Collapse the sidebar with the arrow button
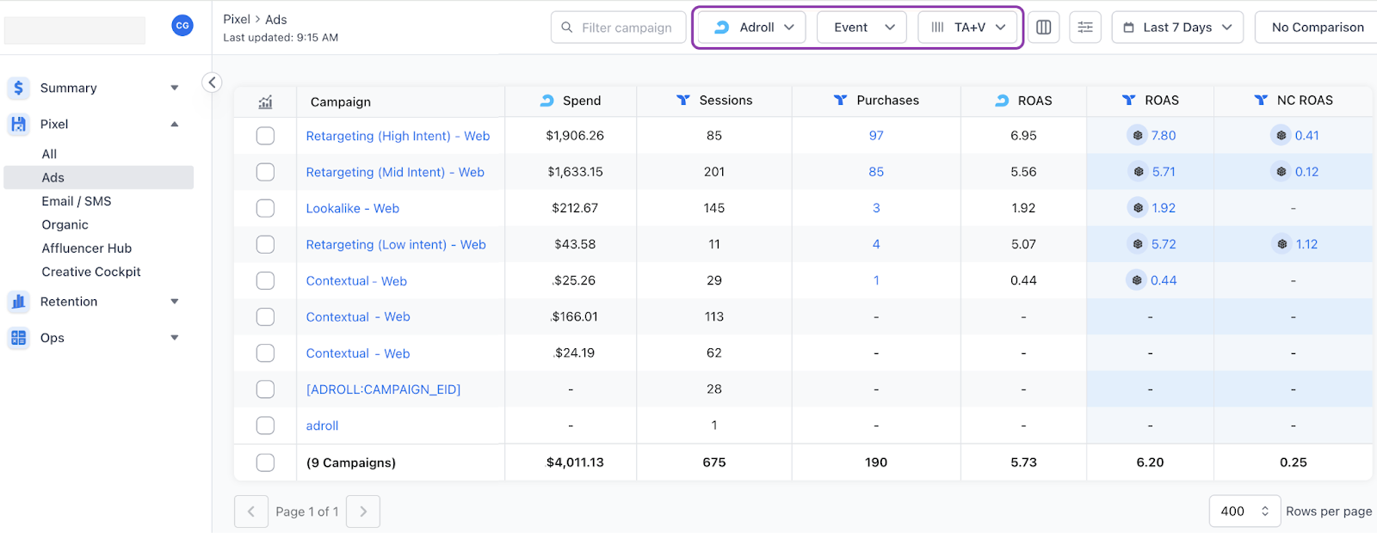This screenshot has height=533, width=1377. click(212, 83)
